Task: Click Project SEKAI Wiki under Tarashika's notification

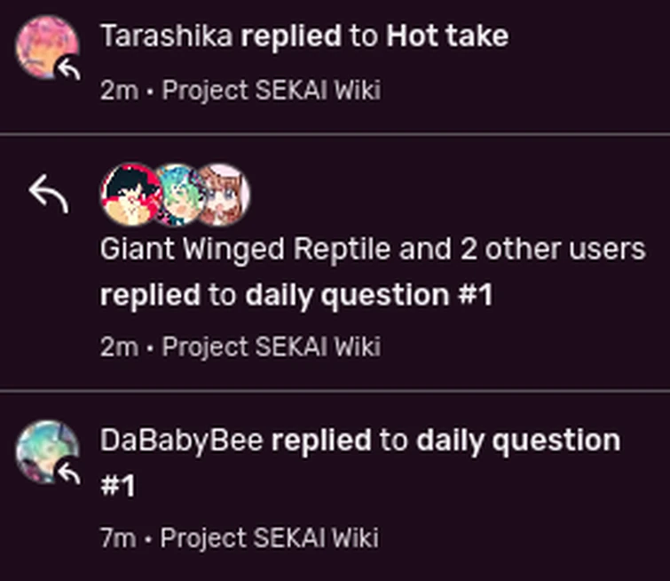Action: 271,90
